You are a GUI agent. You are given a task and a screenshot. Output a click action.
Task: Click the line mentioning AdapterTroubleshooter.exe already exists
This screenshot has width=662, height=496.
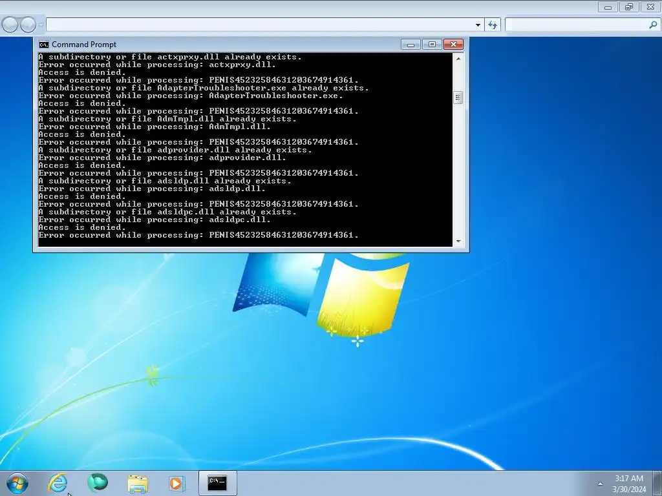click(204, 88)
